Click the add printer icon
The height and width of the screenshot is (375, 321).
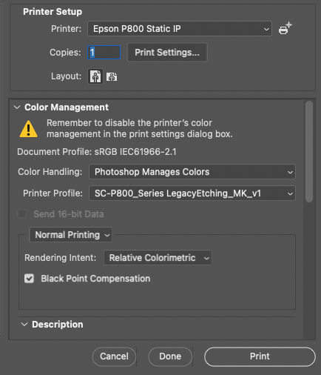pos(285,28)
